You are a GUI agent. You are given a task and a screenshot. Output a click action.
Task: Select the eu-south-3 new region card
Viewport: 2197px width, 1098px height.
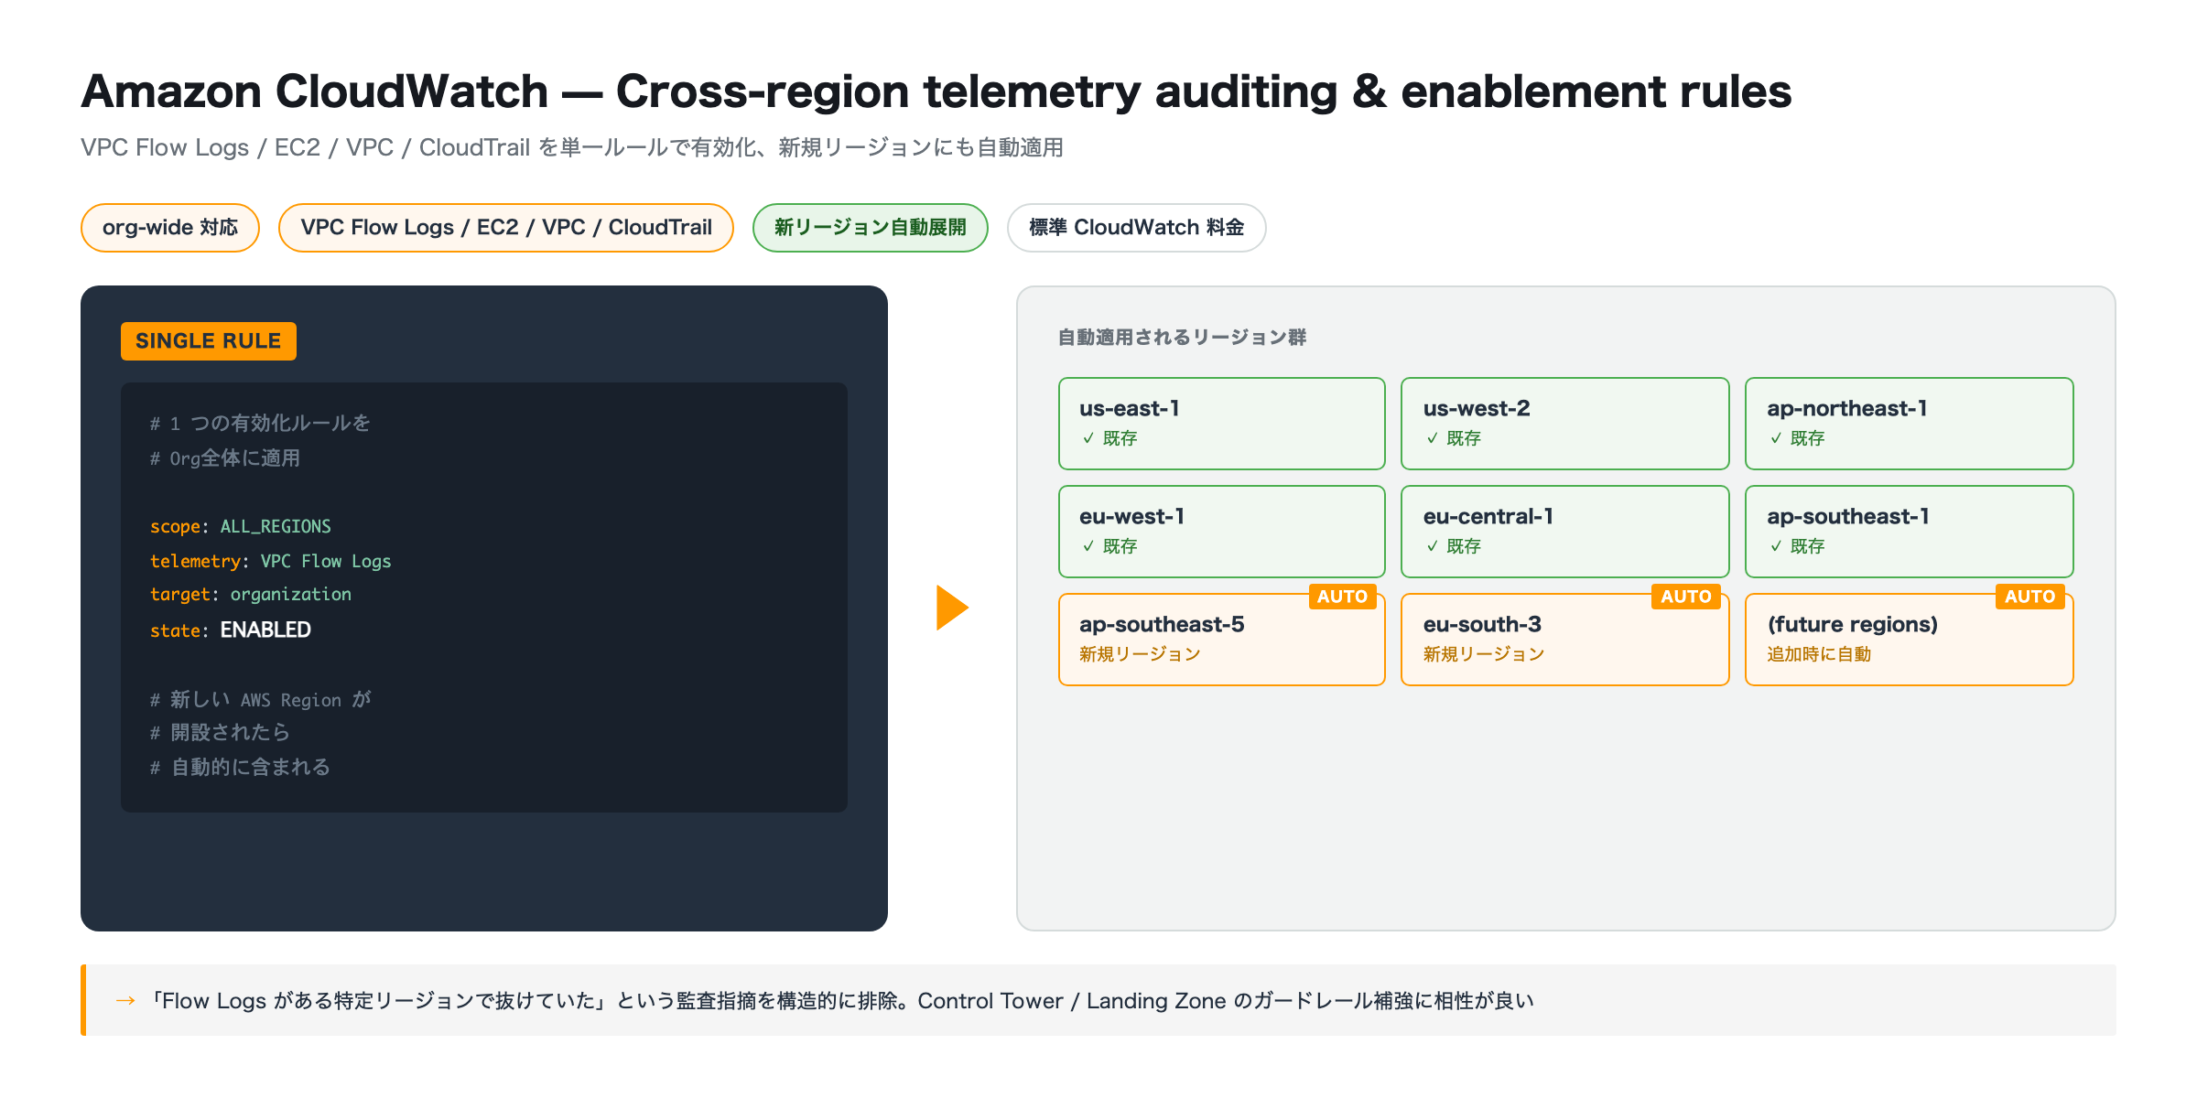(x=1565, y=640)
